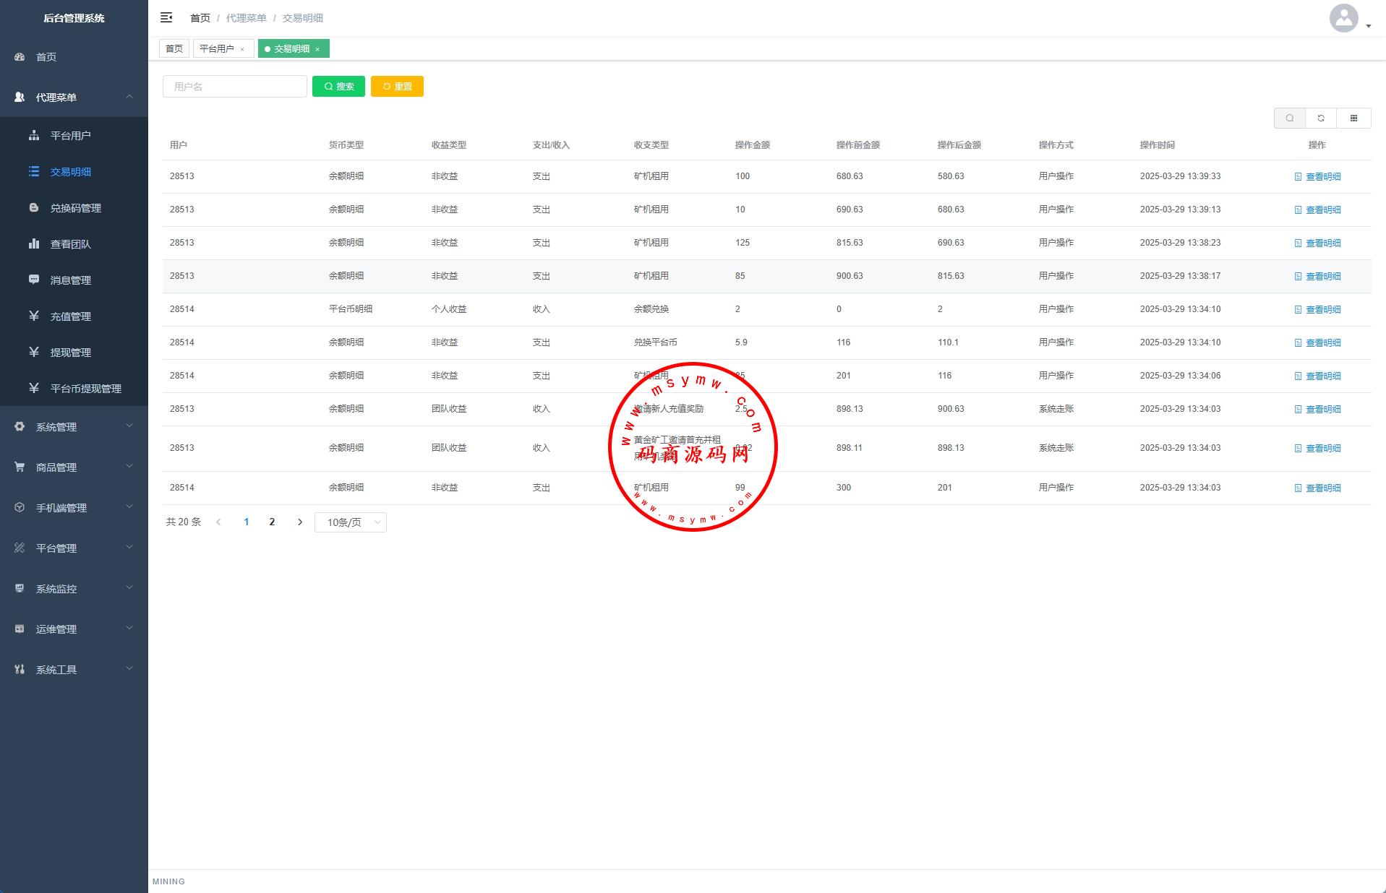The height and width of the screenshot is (893, 1386).
Task: Open 查看团队 in sidebar
Action: pyautogui.click(x=74, y=244)
